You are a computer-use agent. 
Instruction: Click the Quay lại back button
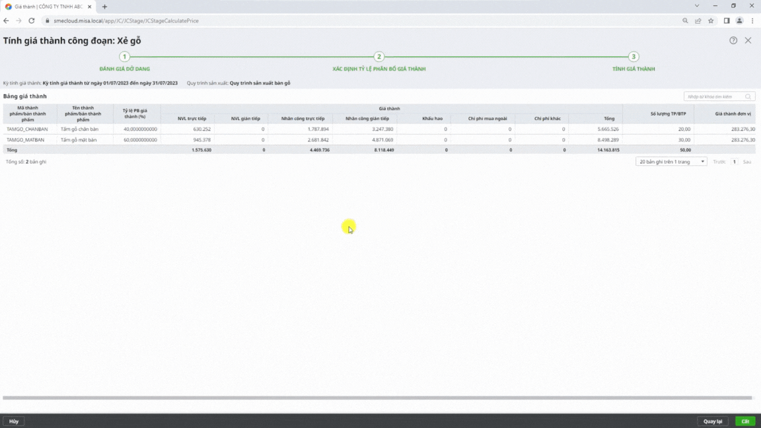pos(712,421)
